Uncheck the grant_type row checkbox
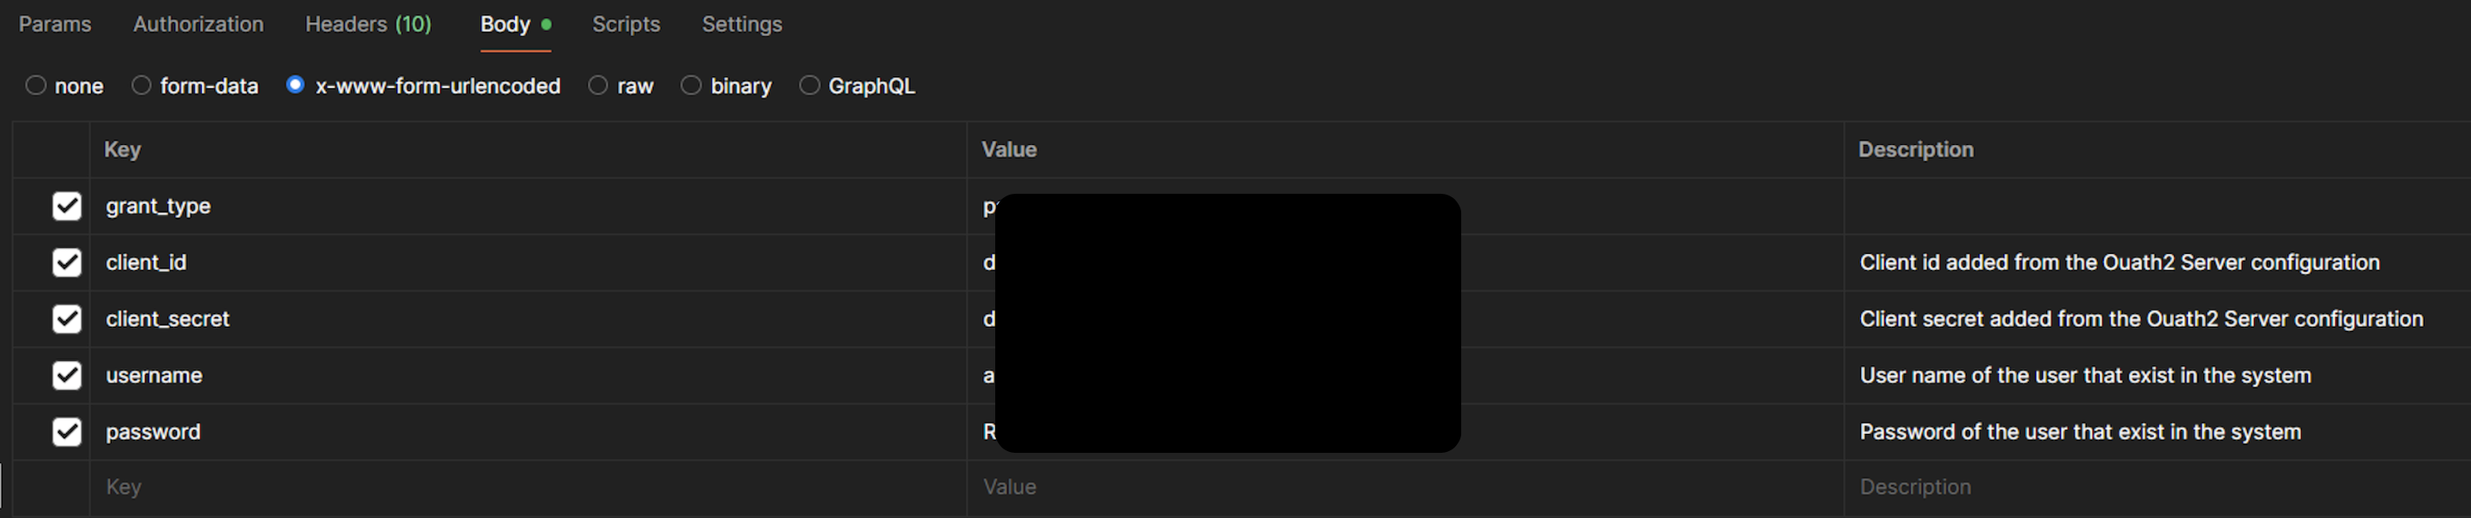2471x518 pixels. click(x=67, y=206)
